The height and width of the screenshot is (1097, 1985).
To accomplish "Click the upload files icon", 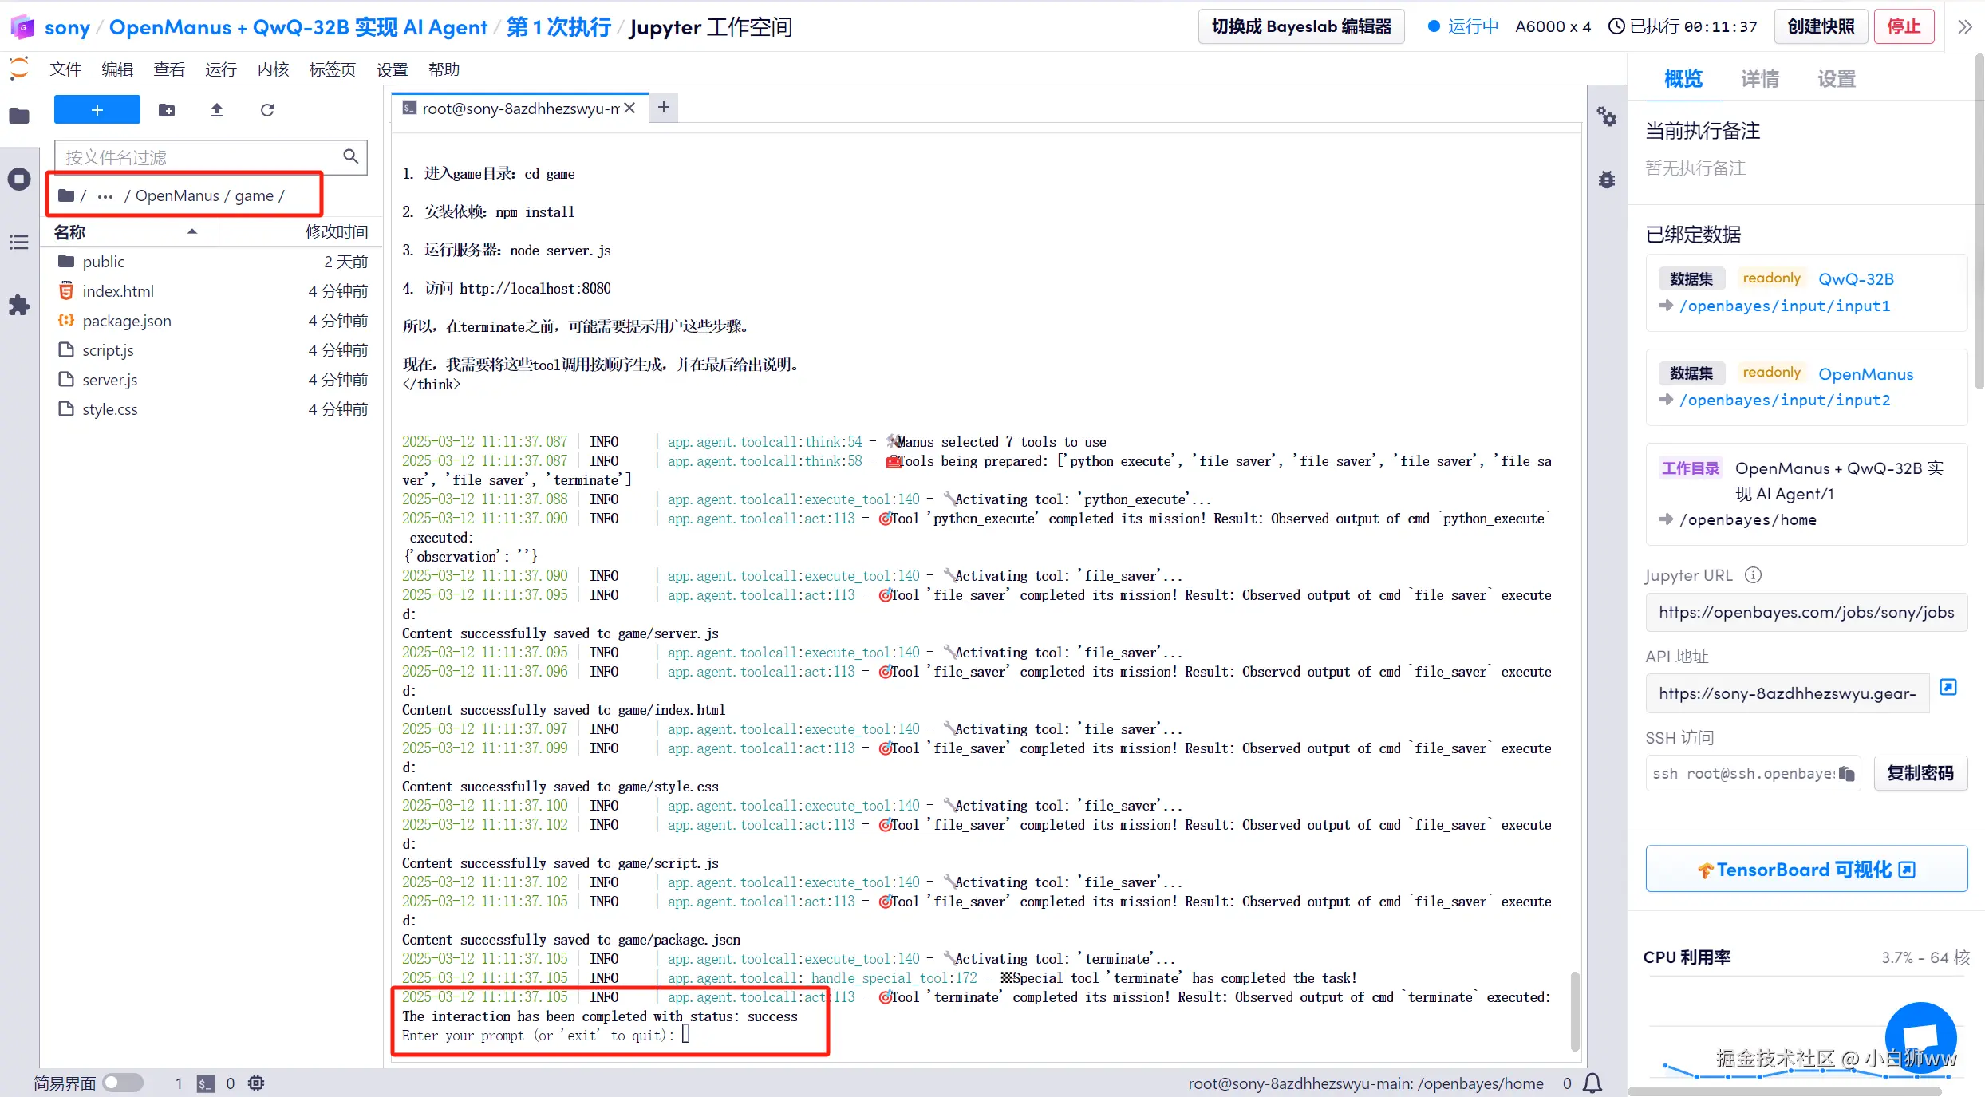I will pos(216,110).
